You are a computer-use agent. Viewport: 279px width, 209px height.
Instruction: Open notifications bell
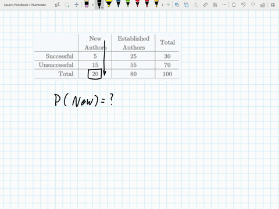click(234, 5)
